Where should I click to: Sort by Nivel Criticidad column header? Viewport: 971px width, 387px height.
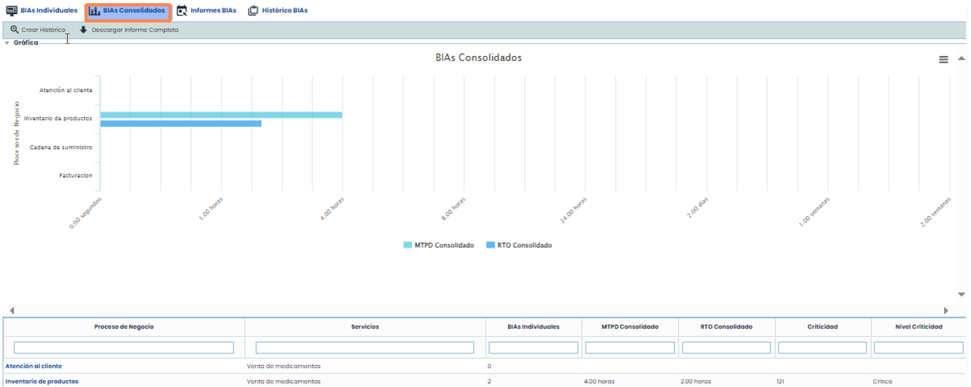coord(919,327)
